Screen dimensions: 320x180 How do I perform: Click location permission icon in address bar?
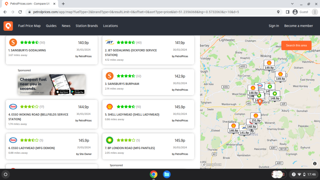click(x=278, y=12)
